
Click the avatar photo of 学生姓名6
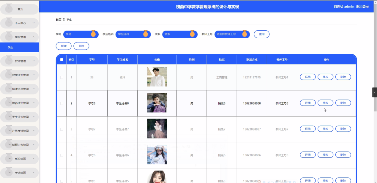pyautogui.click(x=157, y=154)
